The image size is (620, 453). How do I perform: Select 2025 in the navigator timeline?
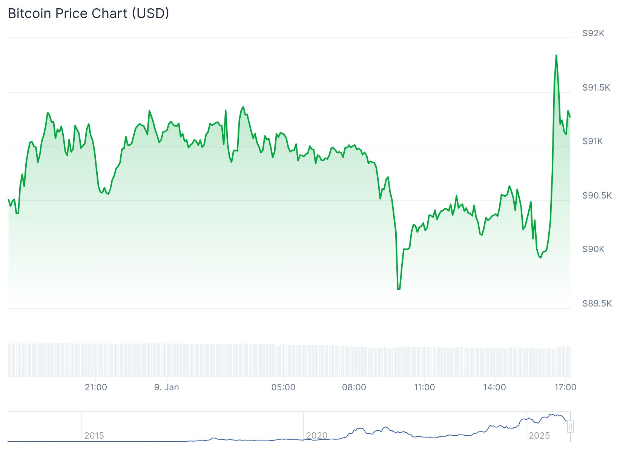pyautogui.click(x=539, y=436)
